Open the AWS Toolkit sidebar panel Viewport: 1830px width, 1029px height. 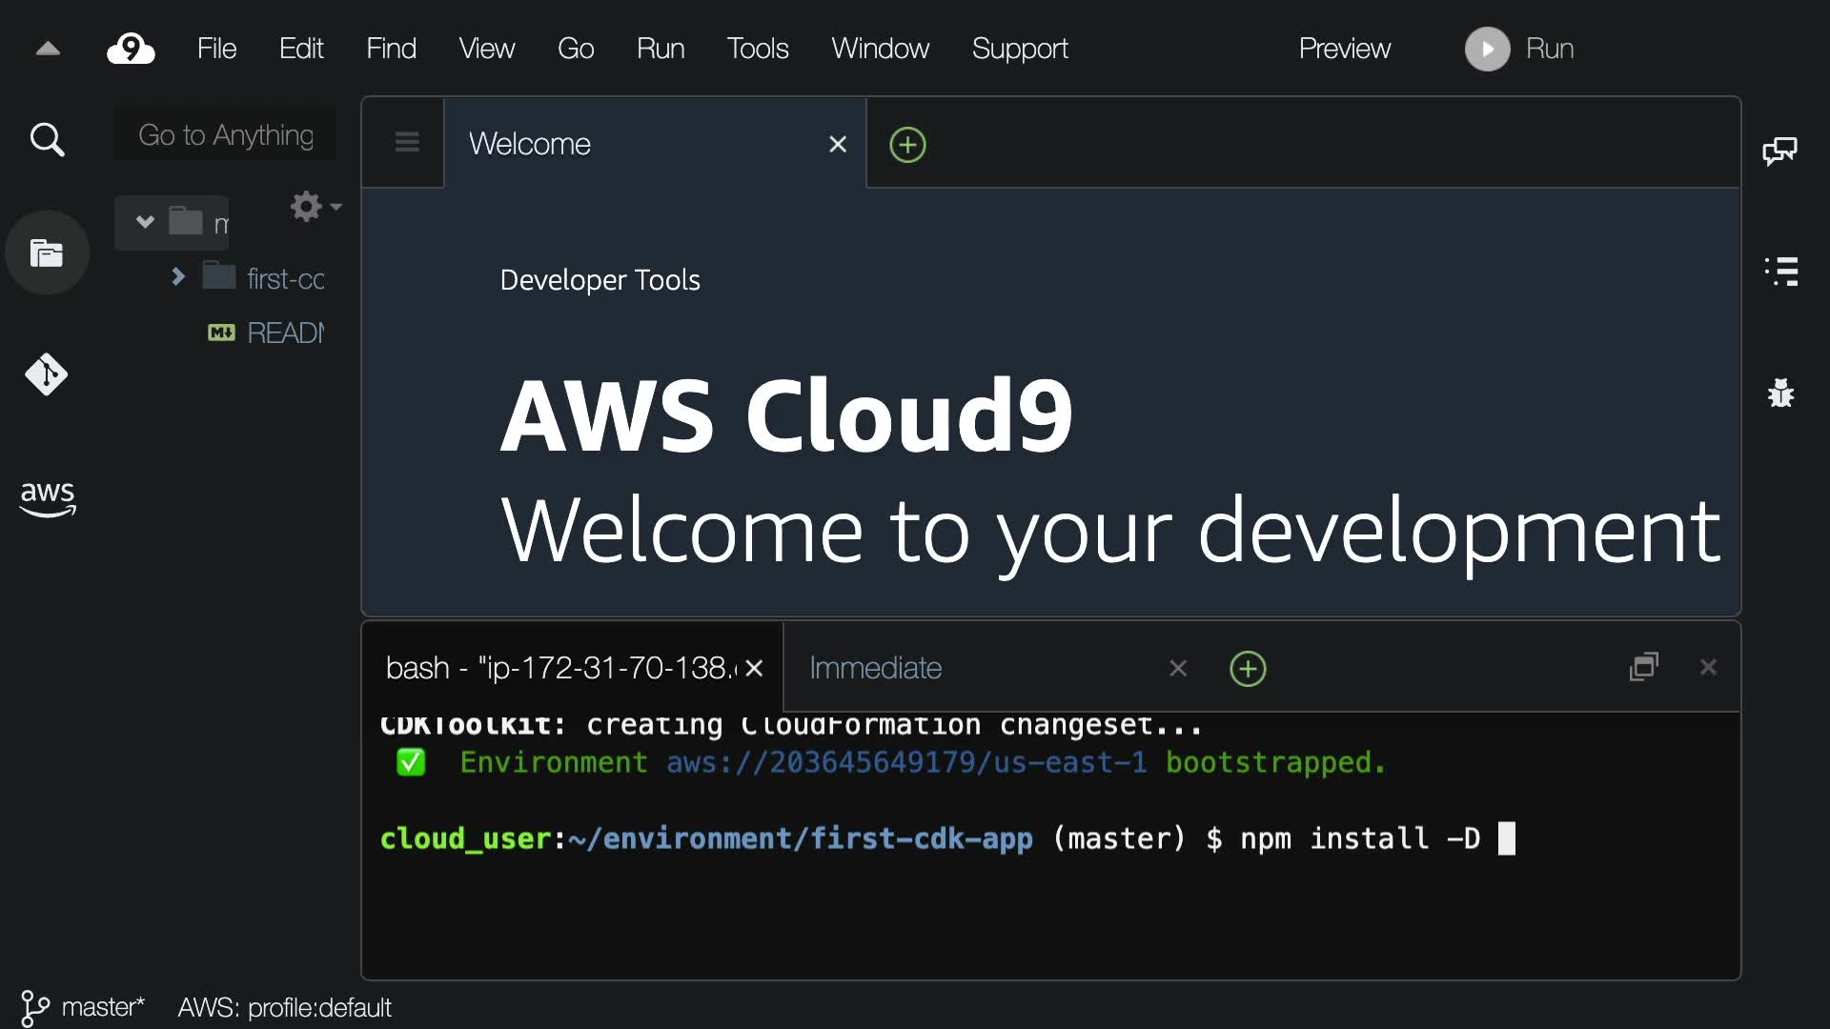click(48, 497)
